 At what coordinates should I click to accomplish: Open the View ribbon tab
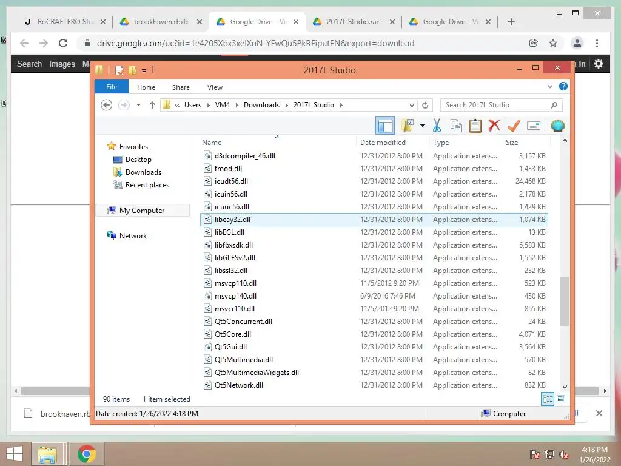point(215,87)
